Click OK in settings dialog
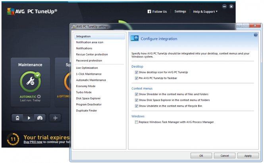Screen dimensions: 264x163 pyautogui.click(x=201, y=155)
